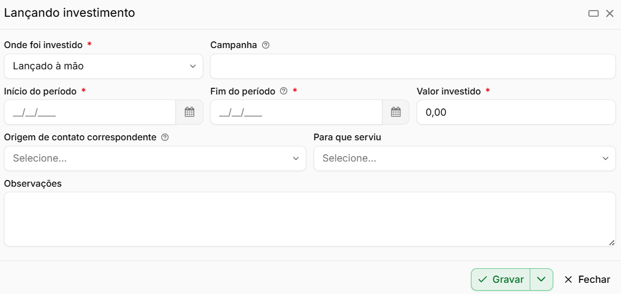Focus the Fim do período date input
The width and height of the screenshot is (621, 294).
296,112
